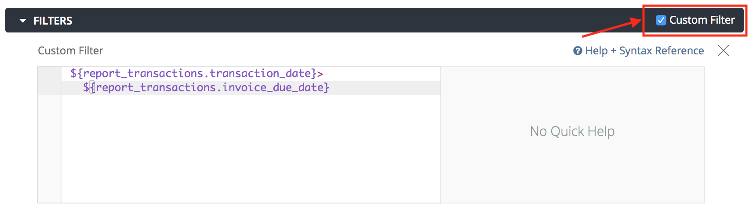Open the Help + Syntax Reference link
Image resolution: width=749 pixels, height=214 pixels.
pyautogui.click(x=644, y=51)
